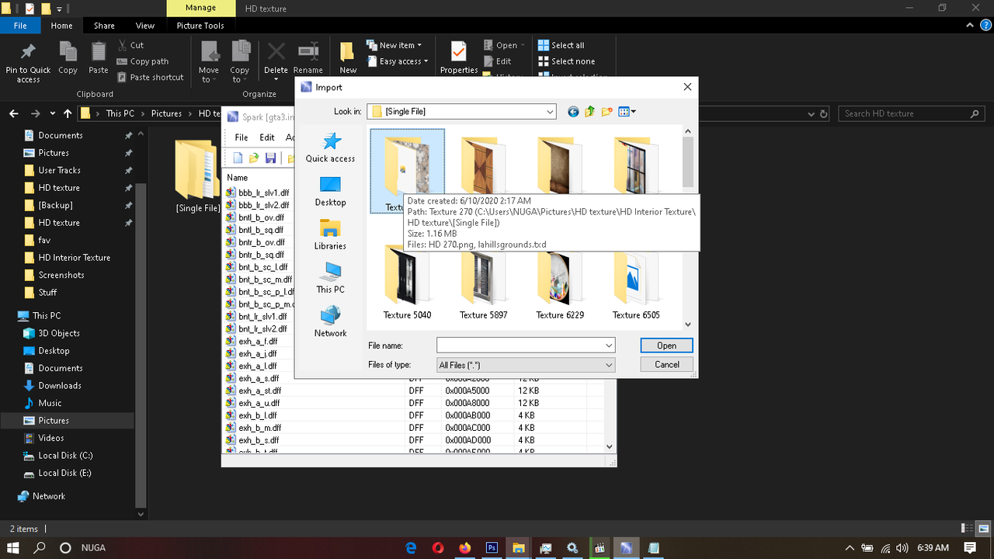Open the Move to dropdown
The height and width of the screenshot is (559, 994).
[209, 62]
